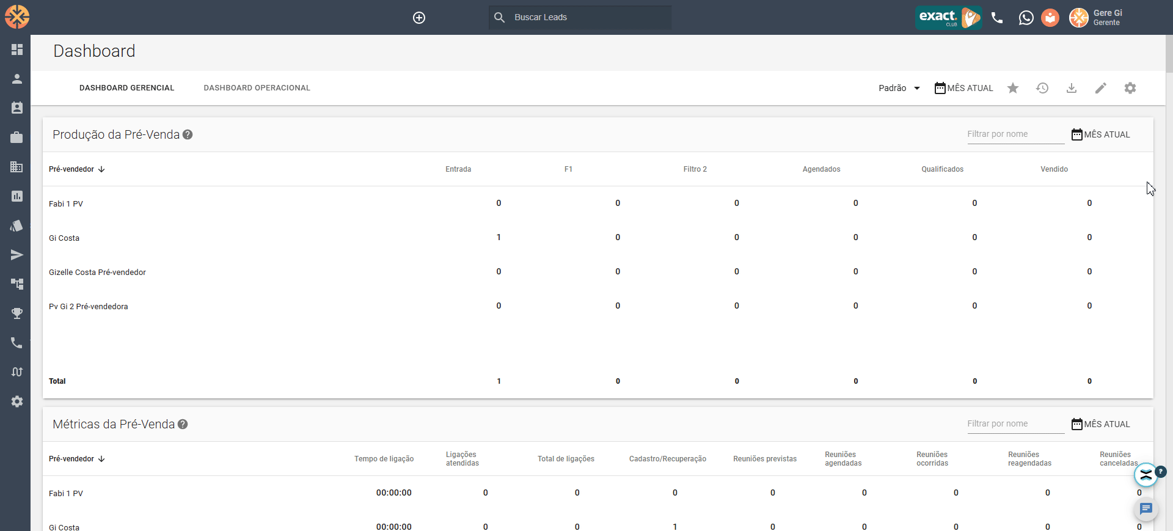Click the Reuniões agendadas column header
Viewport: 1173px width, 531px height.
point(843,459)
